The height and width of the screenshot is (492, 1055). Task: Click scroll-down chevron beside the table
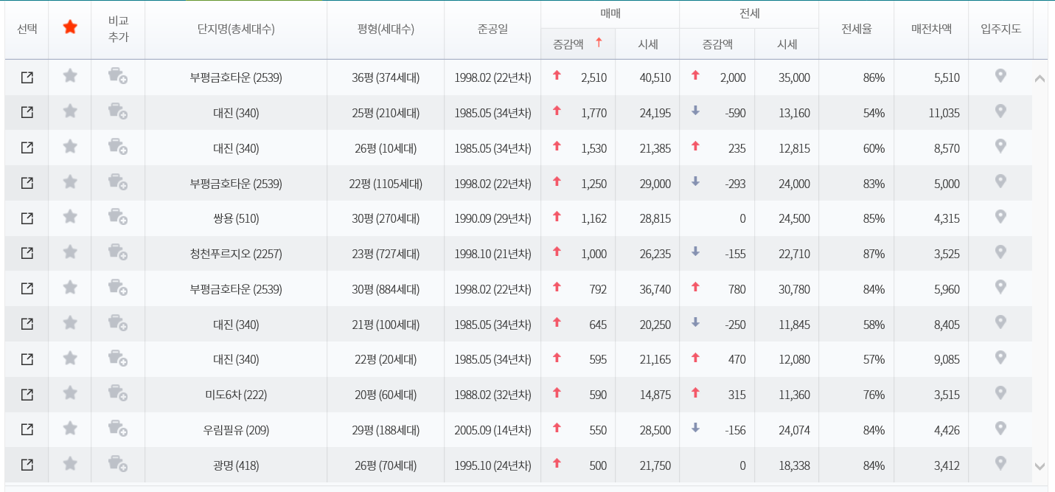click(1040, 466)
